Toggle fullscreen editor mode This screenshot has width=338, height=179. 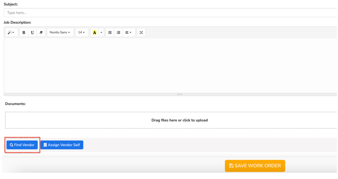[141, 33]
